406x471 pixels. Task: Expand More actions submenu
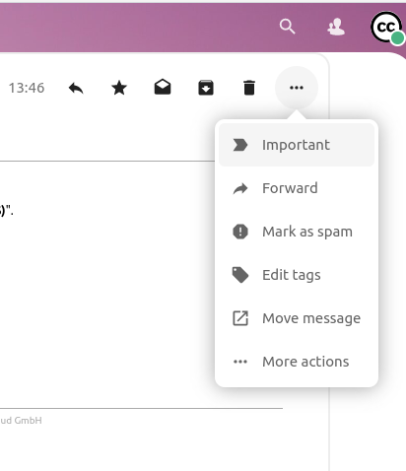coord(297,362)
